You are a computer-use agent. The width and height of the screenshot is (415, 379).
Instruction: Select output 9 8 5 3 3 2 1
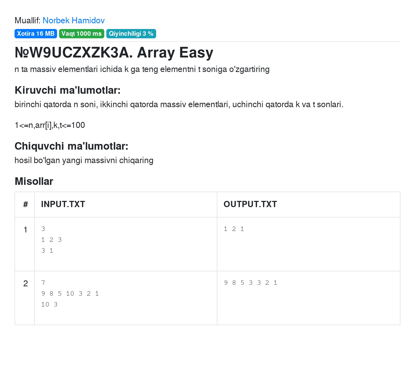(251, 282)
